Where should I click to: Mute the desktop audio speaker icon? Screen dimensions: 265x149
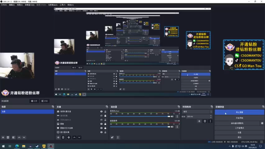tap(172, 127)
